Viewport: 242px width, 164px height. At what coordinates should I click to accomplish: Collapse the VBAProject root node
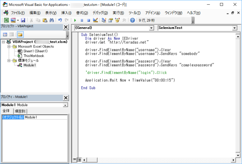[3, 42]
